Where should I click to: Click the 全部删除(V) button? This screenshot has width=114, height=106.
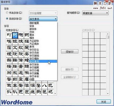70,77
